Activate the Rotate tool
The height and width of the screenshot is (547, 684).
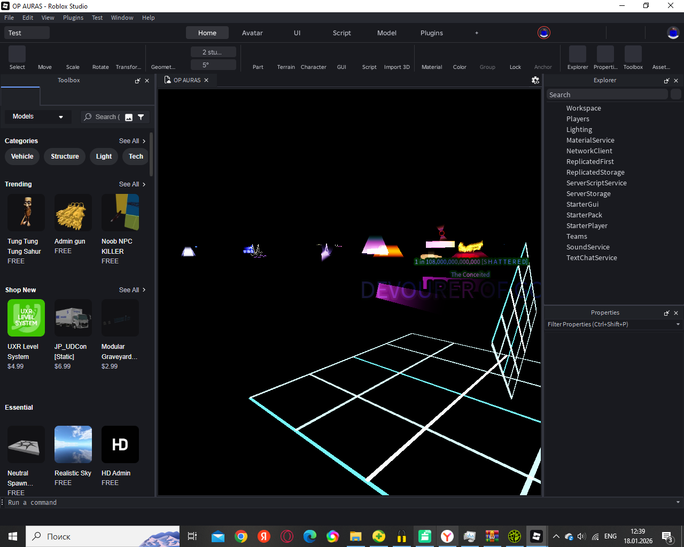[x=100, y=58]
